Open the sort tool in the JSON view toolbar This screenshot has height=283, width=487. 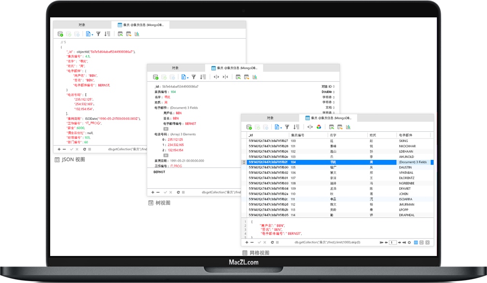107,34
